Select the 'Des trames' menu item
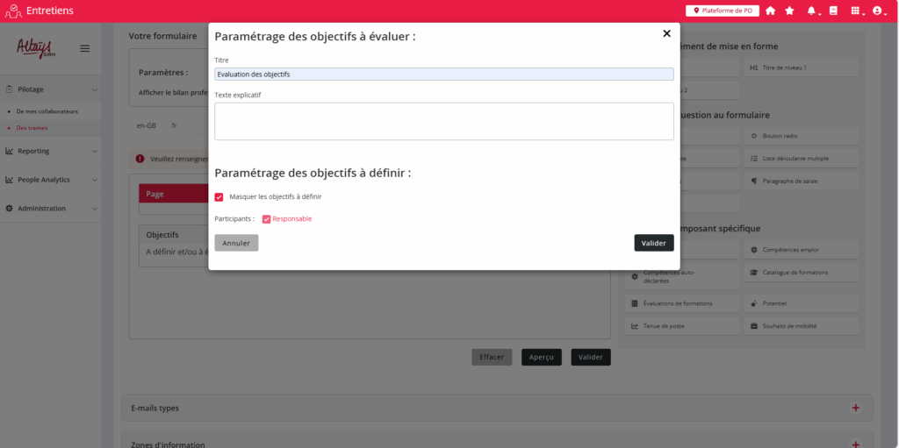 point(32,128)
